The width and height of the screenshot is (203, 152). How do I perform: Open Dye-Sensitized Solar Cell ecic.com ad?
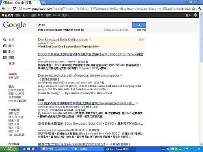click(x=63, y=40)
